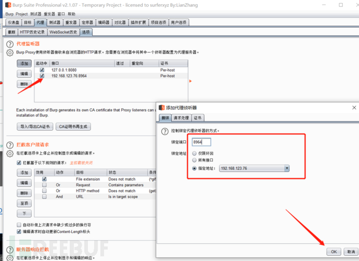Switch to the 插件扩展 tab
The image size is (359, 261).
pos(138,22)
